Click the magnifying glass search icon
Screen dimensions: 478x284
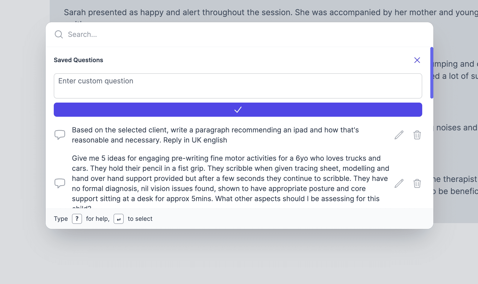(59, 34)
